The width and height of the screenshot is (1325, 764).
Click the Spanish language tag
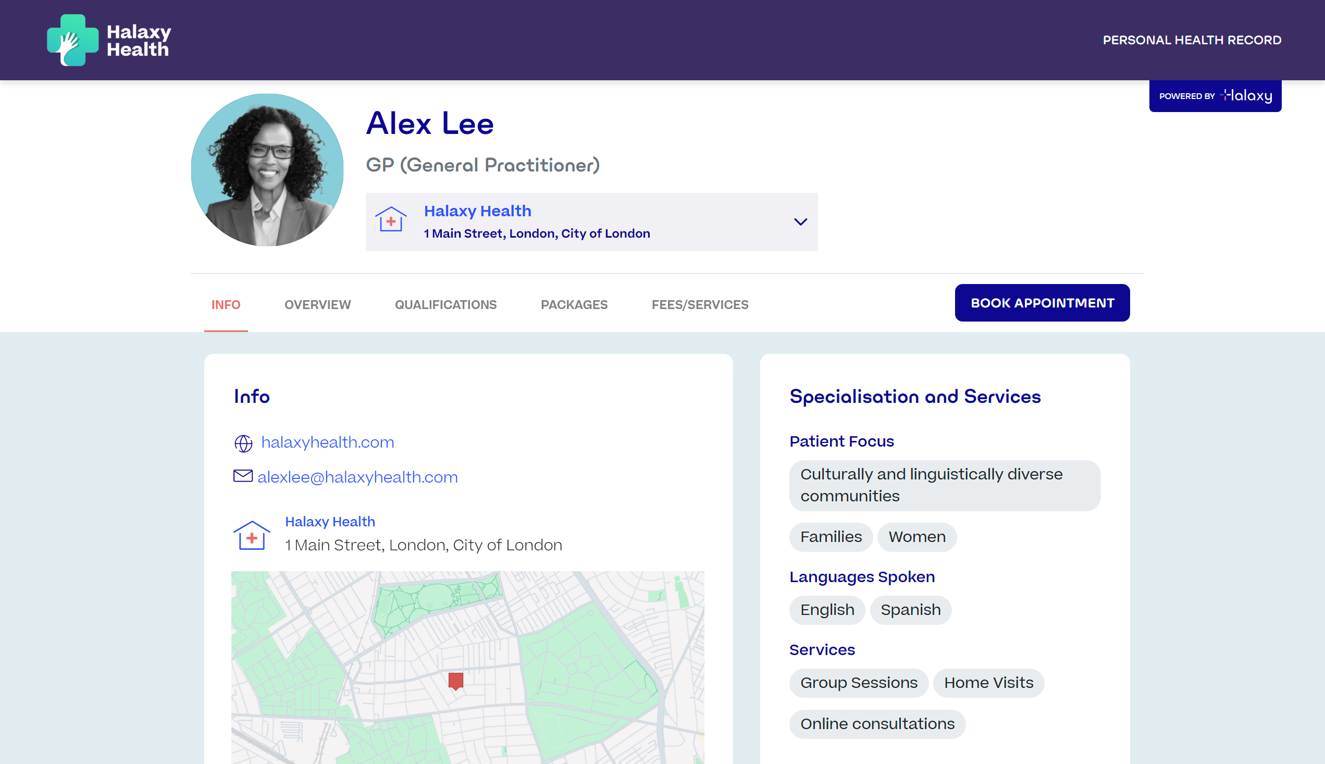pos(911,610)
